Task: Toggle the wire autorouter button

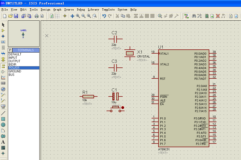Action: click(186, 16)
